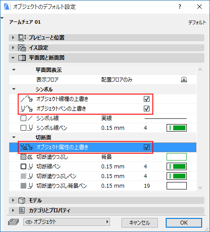Click the OK button
Screen dimensions: 210x232
point(184,223)
